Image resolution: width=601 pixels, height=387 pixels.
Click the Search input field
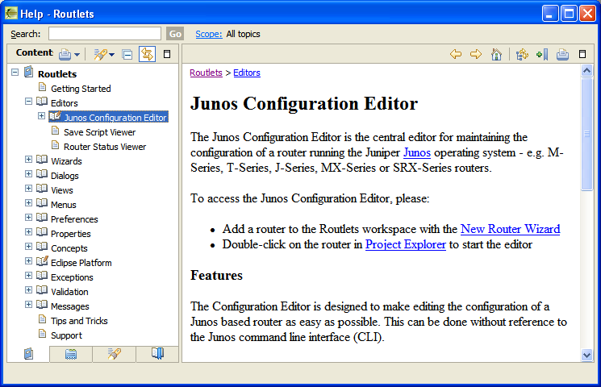tap(105, 34)
